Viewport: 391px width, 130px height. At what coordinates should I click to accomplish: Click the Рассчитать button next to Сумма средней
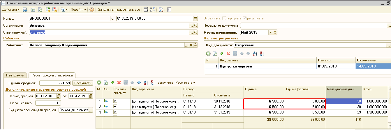pos(83,83)
